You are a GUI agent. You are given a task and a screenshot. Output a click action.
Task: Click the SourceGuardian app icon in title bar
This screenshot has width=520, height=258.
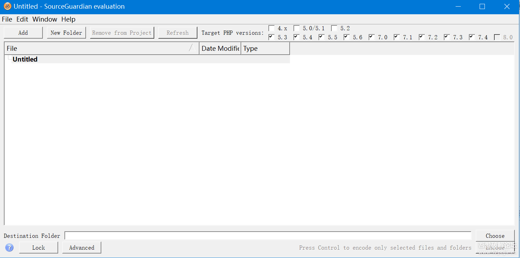(x=7, y=6)
